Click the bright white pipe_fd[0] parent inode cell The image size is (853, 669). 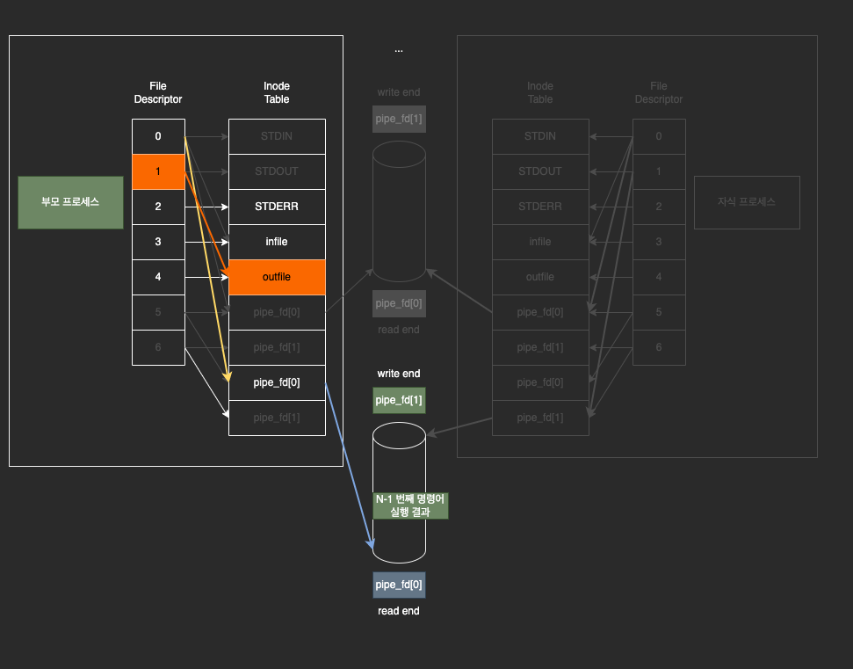click(x=277, y=382)
